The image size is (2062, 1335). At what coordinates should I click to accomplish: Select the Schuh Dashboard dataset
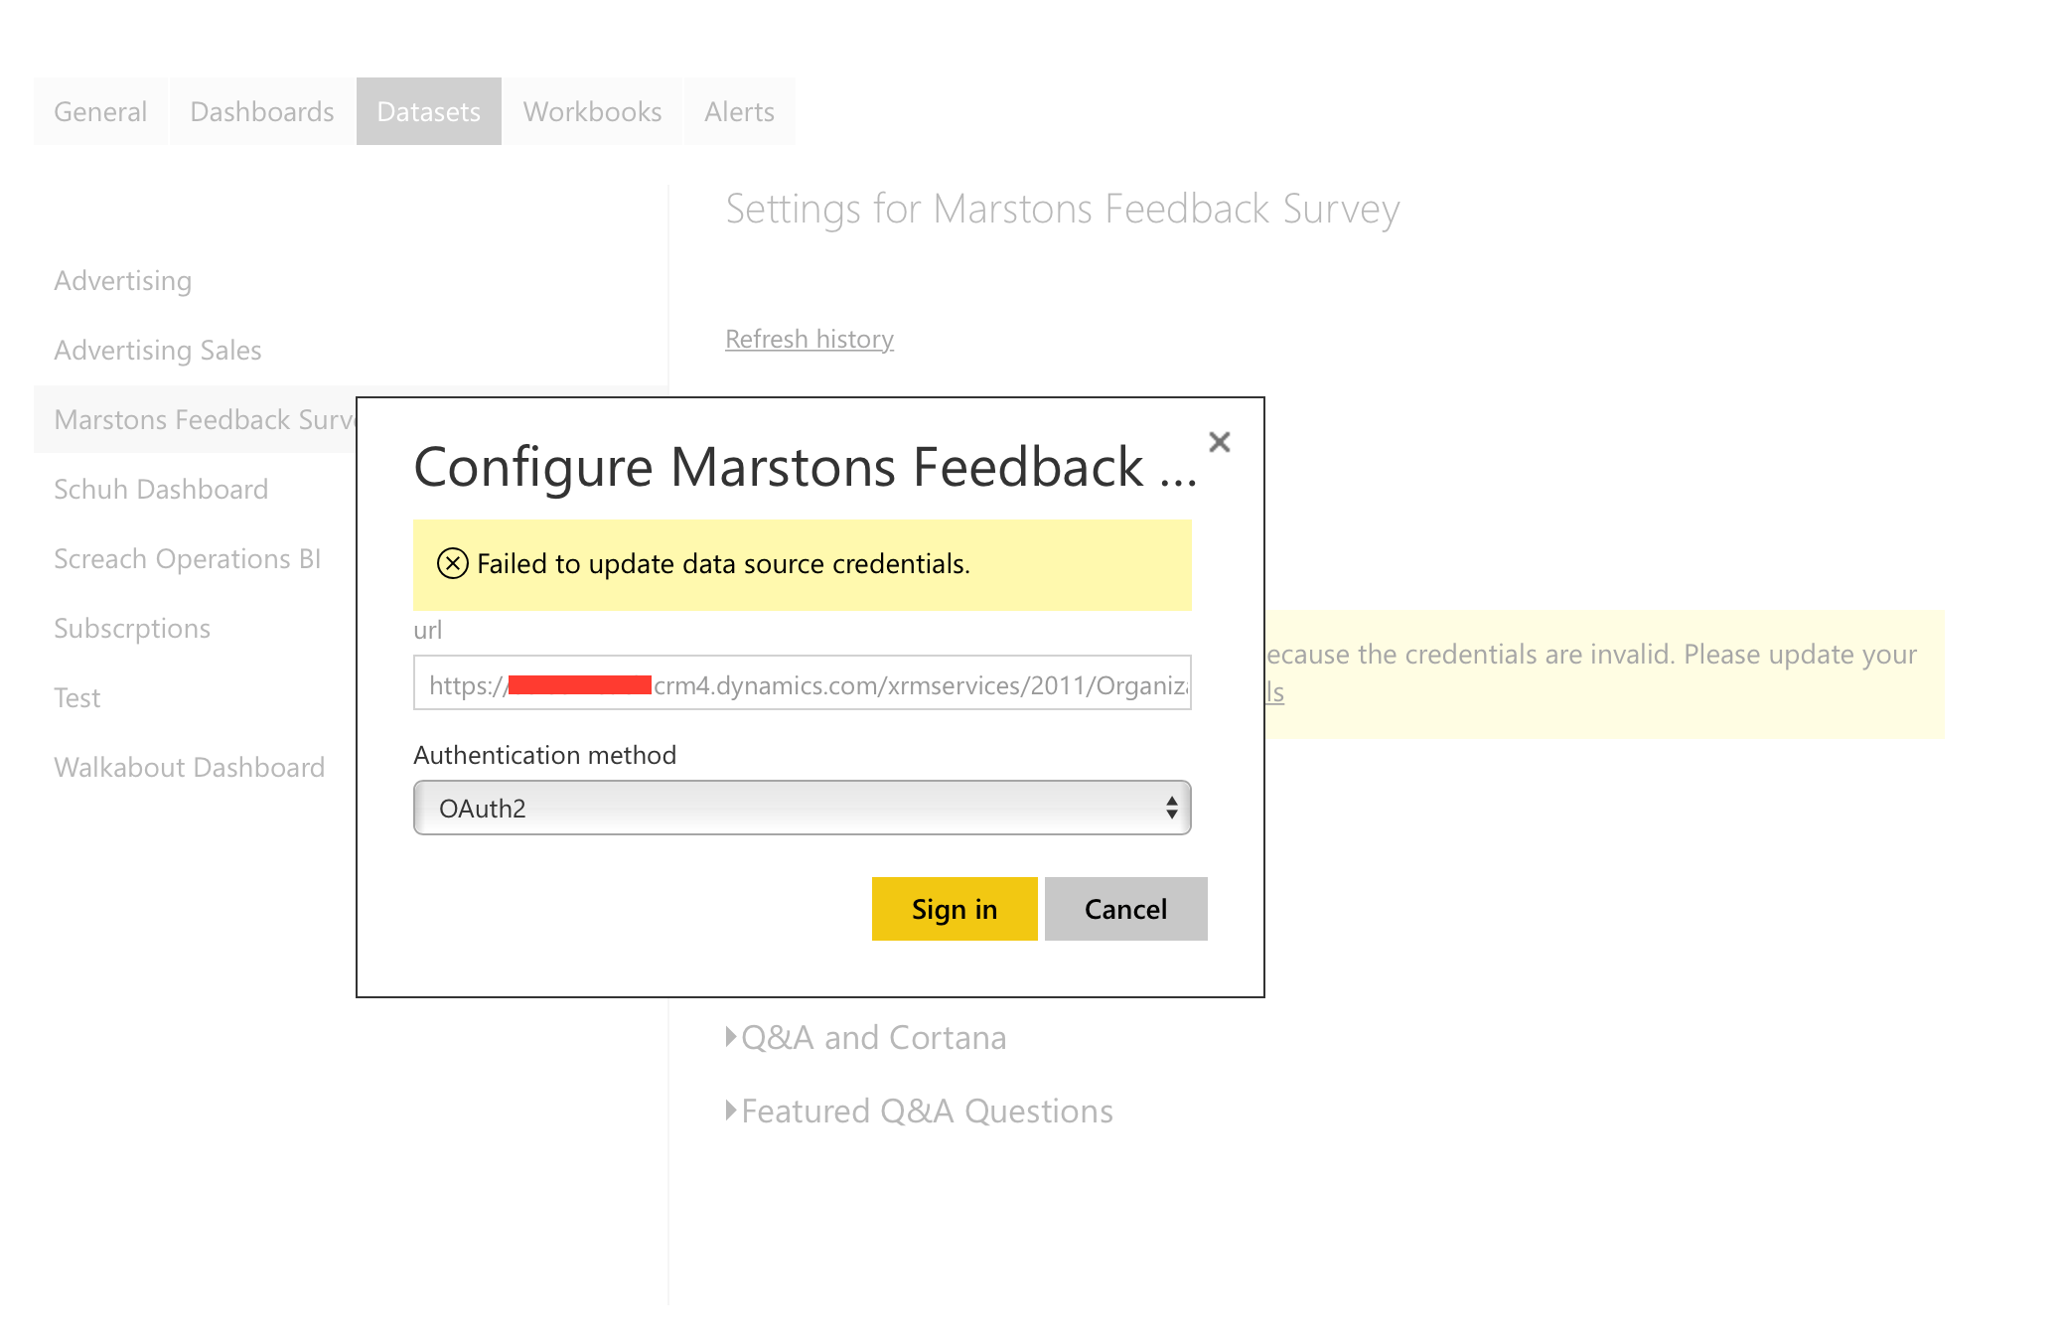pyautogui.click(x=160, y=490)
